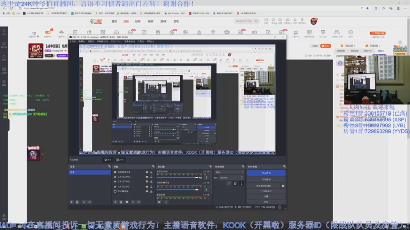Mute the 麦克风/Aux speaker icon
410x230 pixels.
pos(200,177)
